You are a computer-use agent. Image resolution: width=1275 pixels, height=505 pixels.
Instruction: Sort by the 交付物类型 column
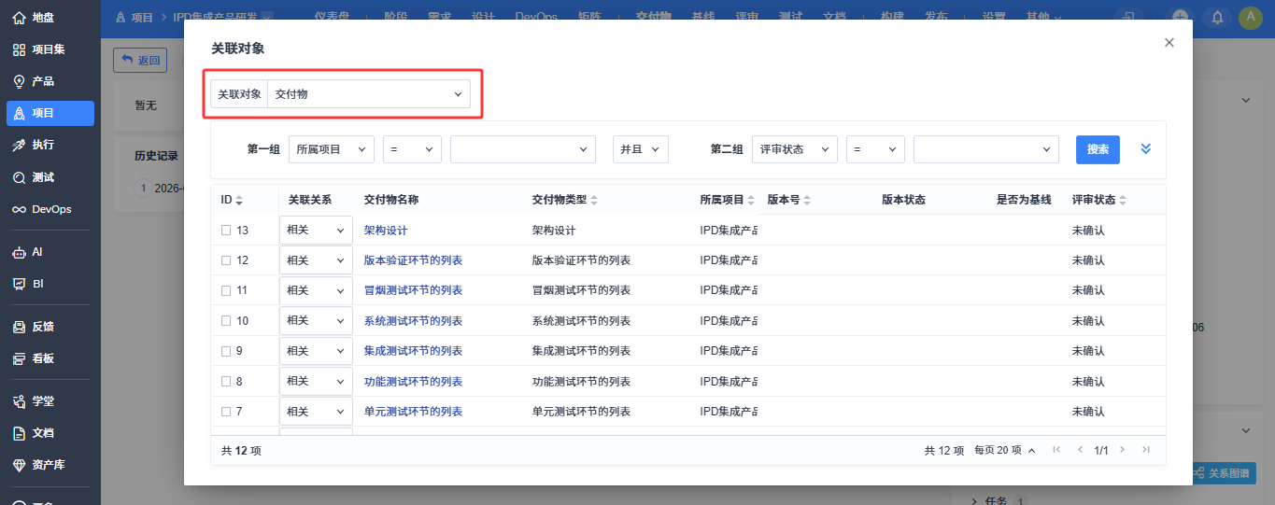click(565, 200)
